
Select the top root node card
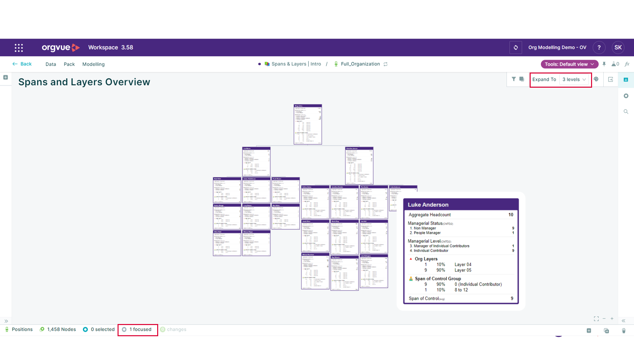click(308, 125)
